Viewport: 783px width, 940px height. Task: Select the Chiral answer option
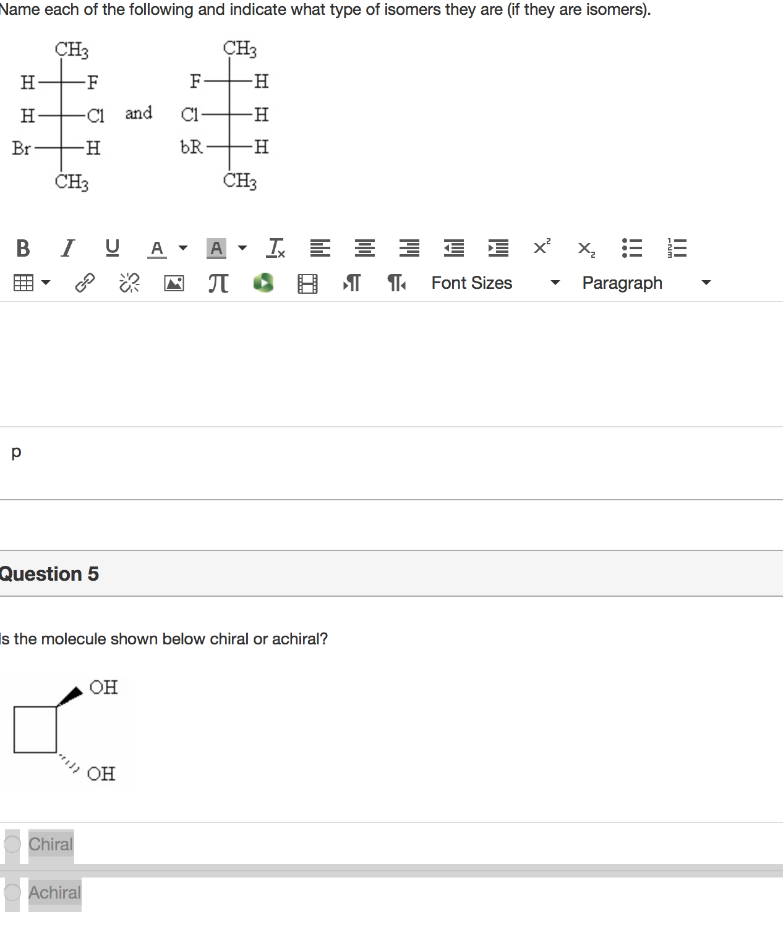coord(12,844)
